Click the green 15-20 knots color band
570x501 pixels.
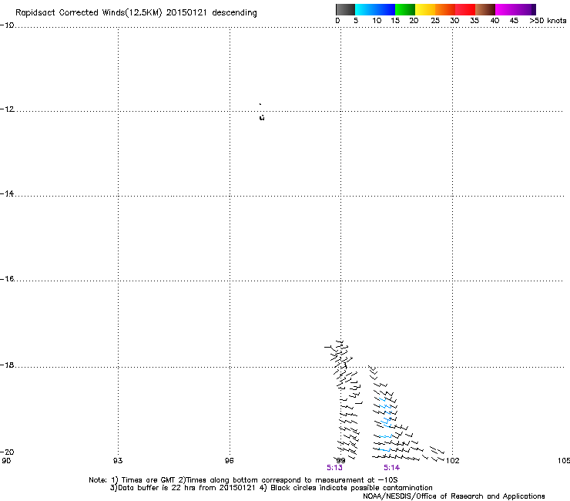click(405, 9)
